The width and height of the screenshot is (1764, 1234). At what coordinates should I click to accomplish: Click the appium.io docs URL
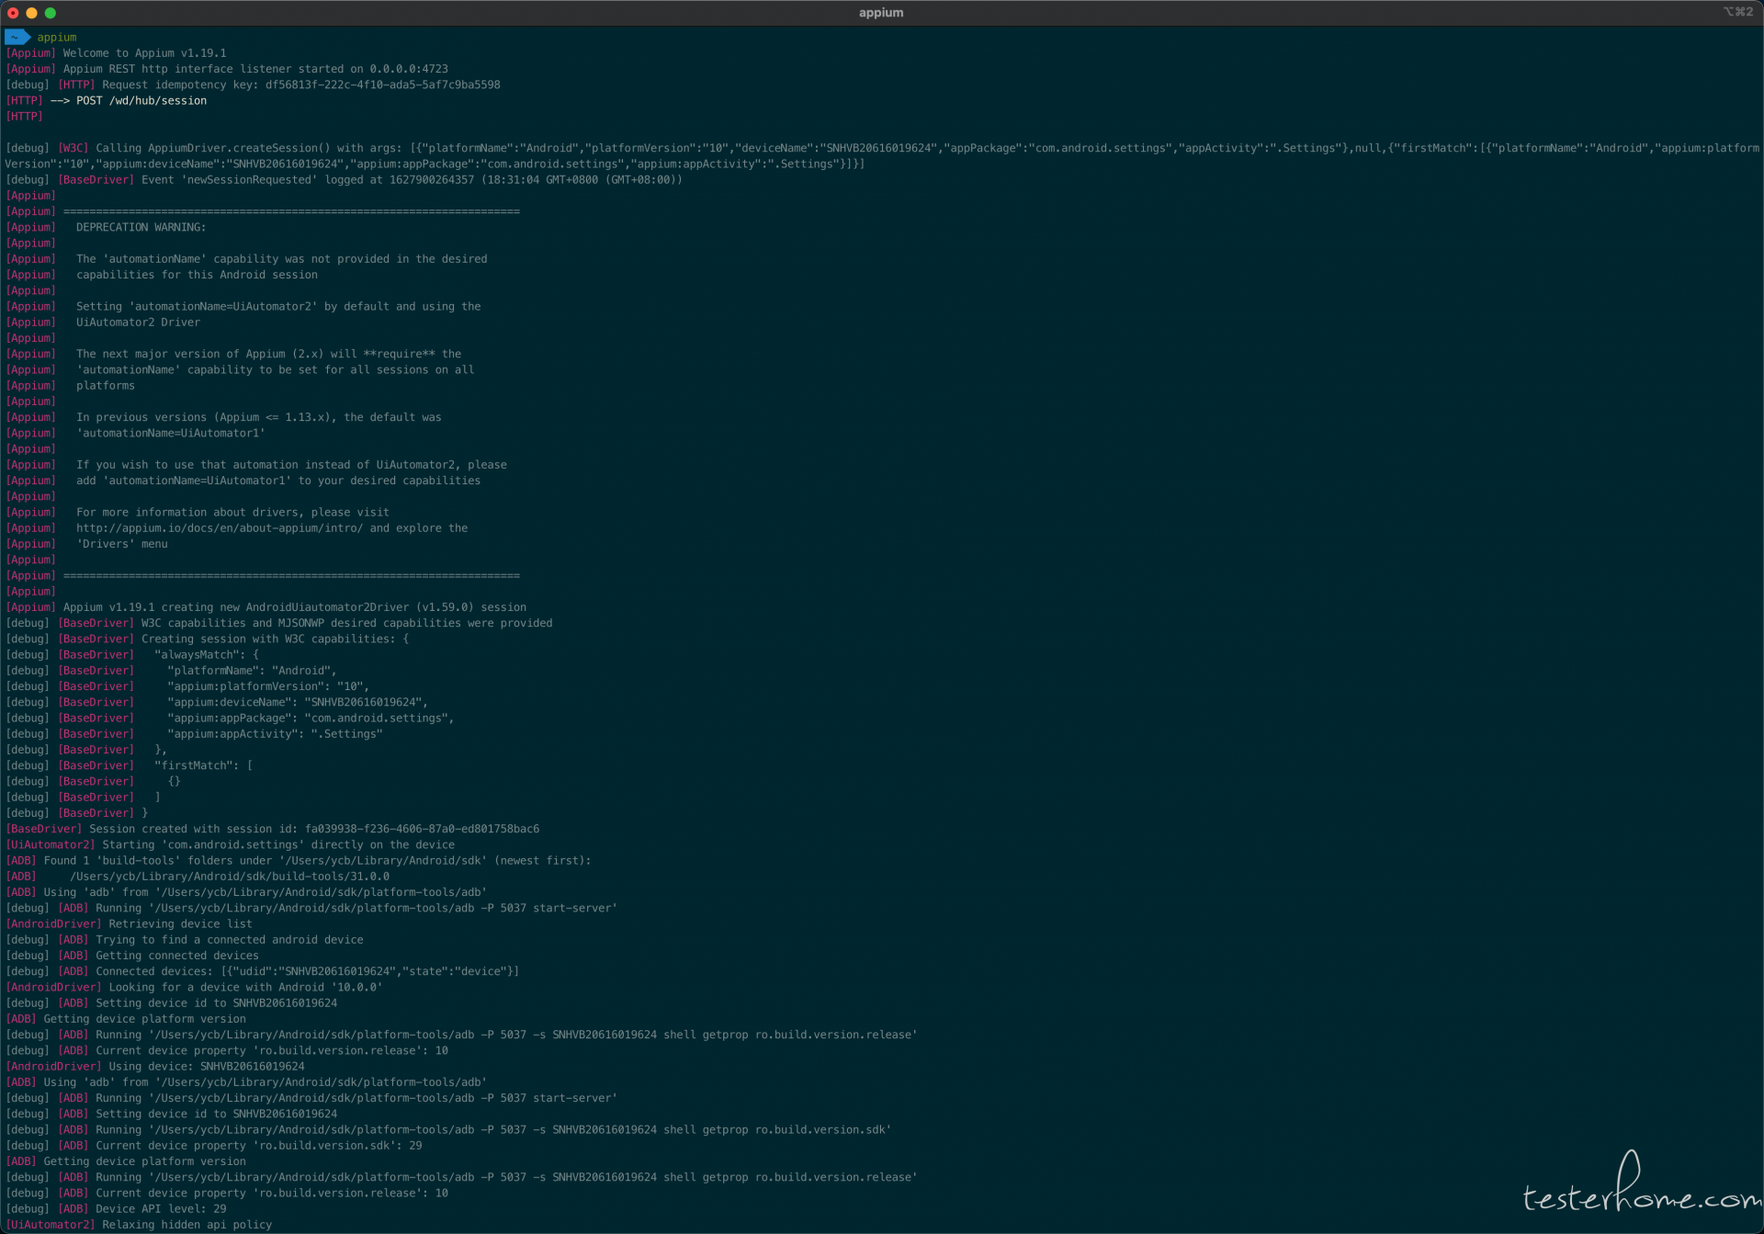pyautogui.click(x=220, y=528)
